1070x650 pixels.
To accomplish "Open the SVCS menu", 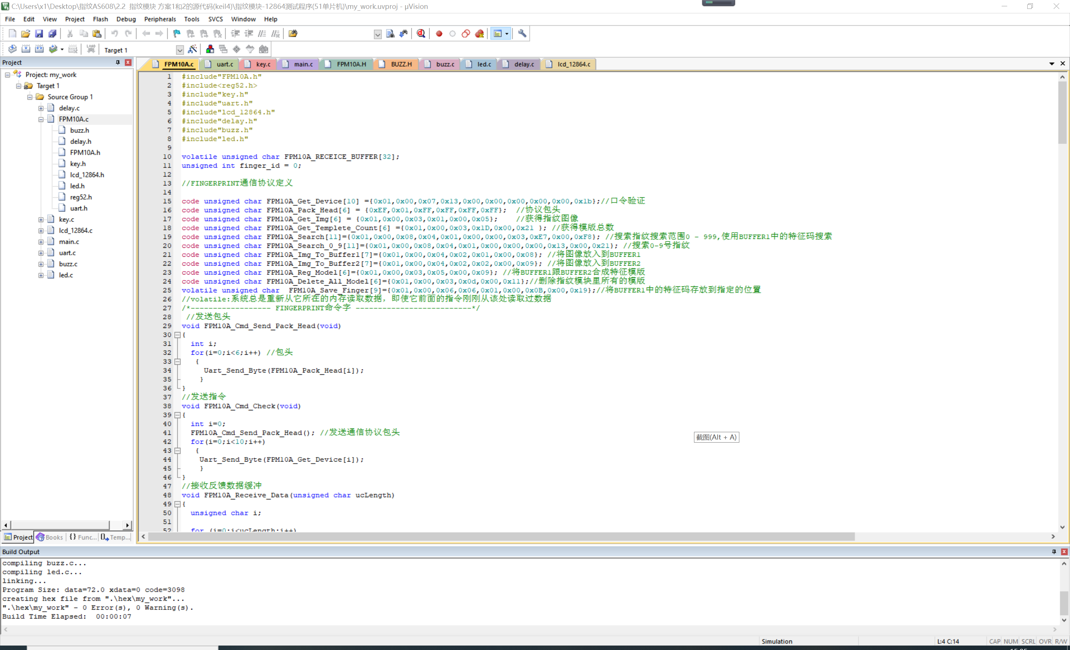I will [215, 19].
